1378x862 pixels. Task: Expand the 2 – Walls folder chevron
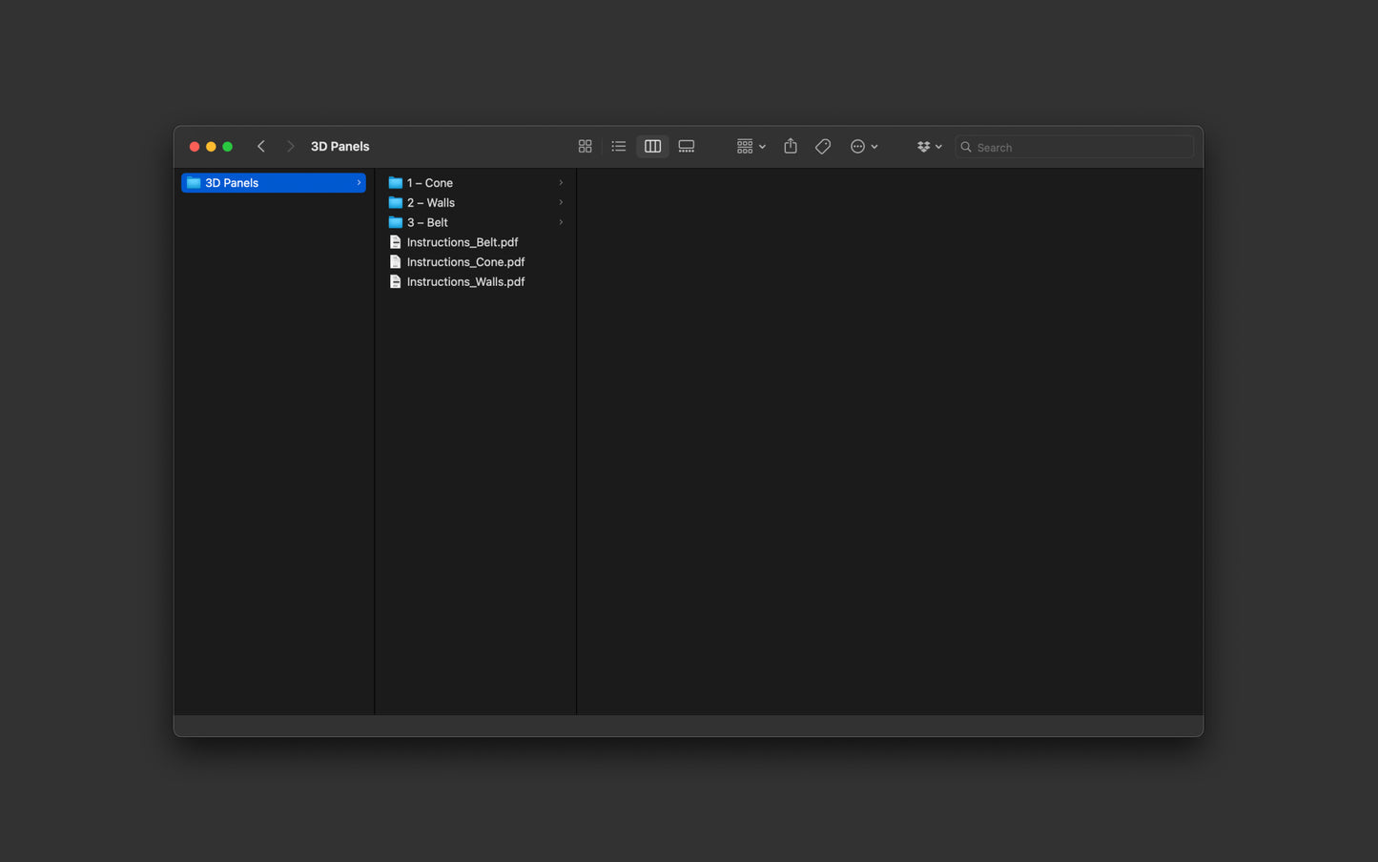[561, 203]
